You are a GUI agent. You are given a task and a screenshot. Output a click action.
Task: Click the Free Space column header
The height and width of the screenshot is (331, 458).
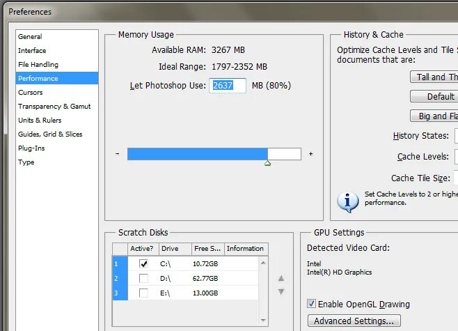point(208,249)
